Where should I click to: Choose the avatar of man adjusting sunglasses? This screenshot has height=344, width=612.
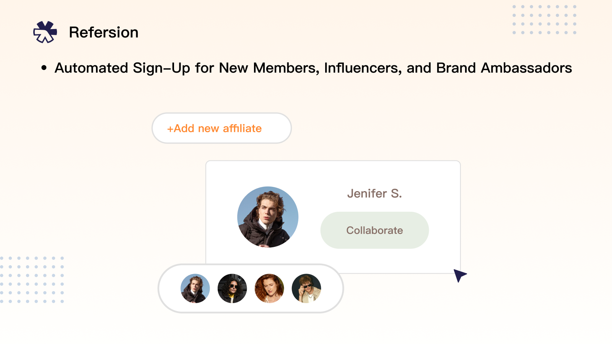tap(306, 289)
